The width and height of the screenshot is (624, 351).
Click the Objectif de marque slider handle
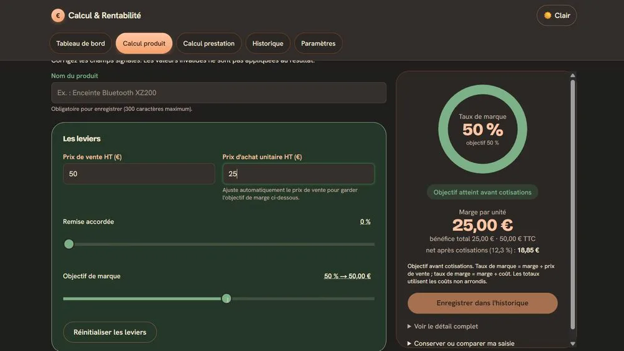coord(227,299)
